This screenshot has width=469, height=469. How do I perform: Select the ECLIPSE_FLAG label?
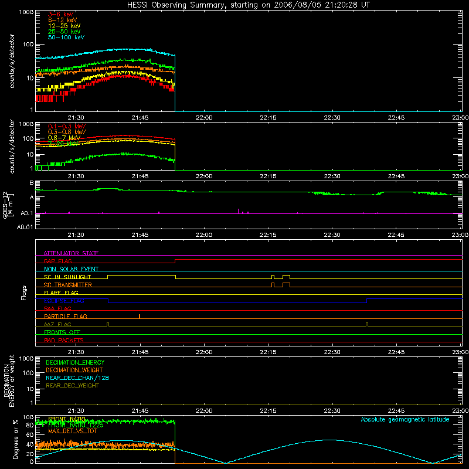(x=64, y=301)
